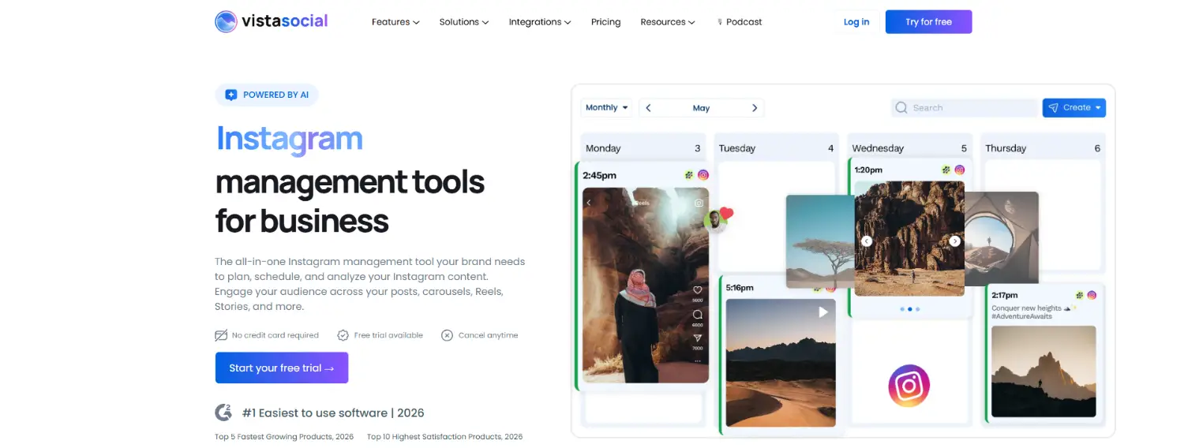Click Start your free trial button
The image size is (1184, 448).
[282, 368]
